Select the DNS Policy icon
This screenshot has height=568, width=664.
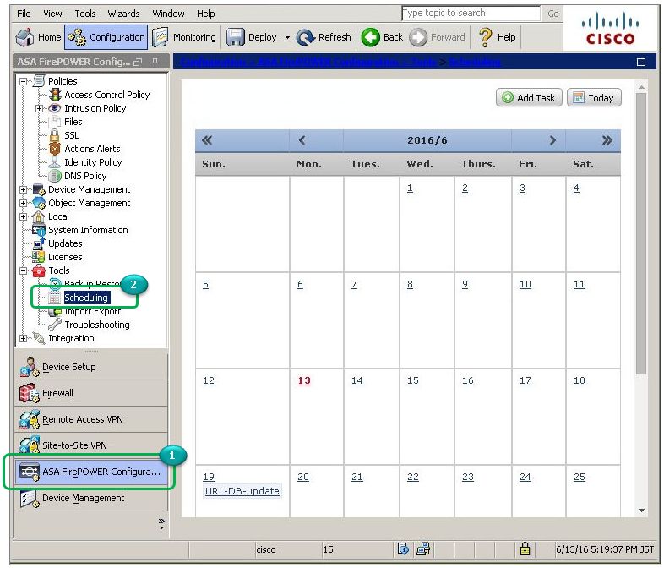[55, 176]
